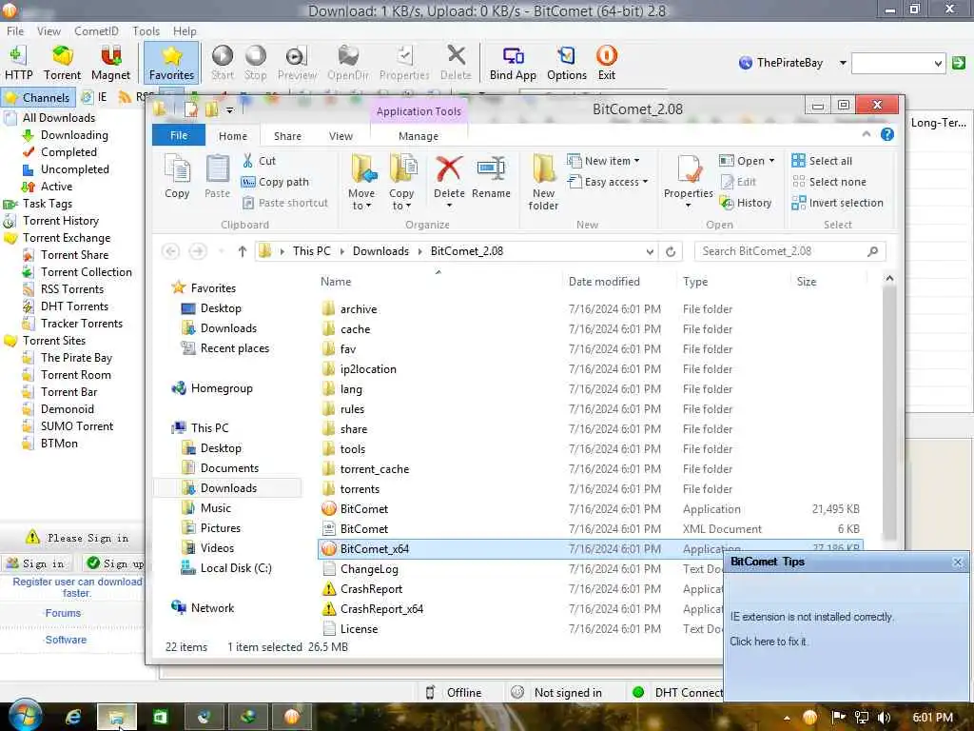Select Local Disk (C:) in navigation pane
The width and height of the screenshot is (974, 731).
236,567
